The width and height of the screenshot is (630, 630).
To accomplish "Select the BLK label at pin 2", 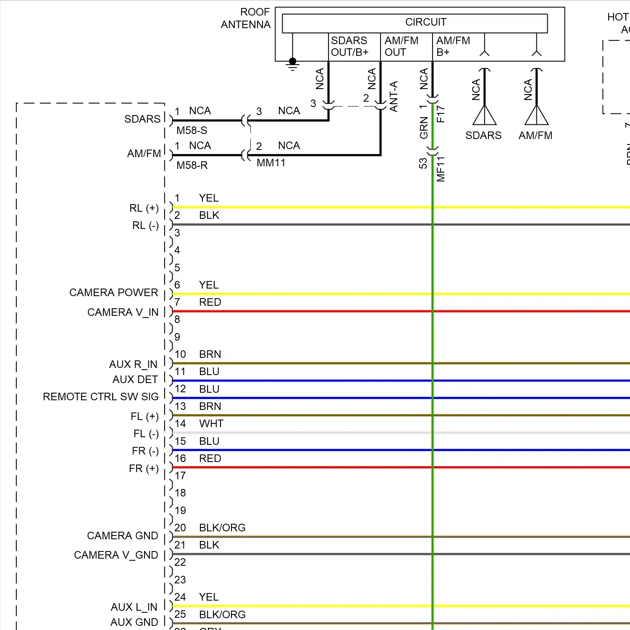I will (209, 215).
